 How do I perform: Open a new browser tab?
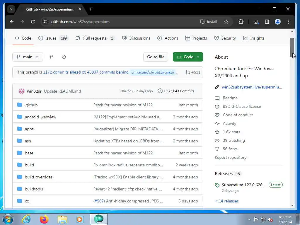(91, 9)
